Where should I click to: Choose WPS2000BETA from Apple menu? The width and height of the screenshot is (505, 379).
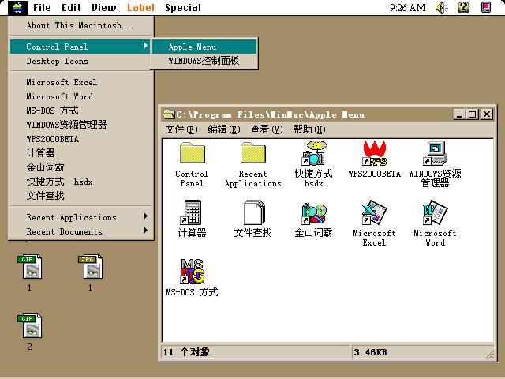(81, 139)
